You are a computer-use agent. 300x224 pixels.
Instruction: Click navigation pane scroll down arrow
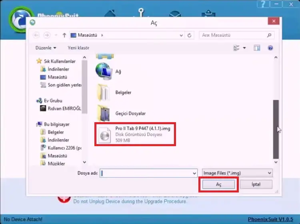(84, 162)
